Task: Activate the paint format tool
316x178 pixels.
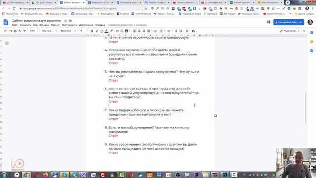Action: coord(24,31)
